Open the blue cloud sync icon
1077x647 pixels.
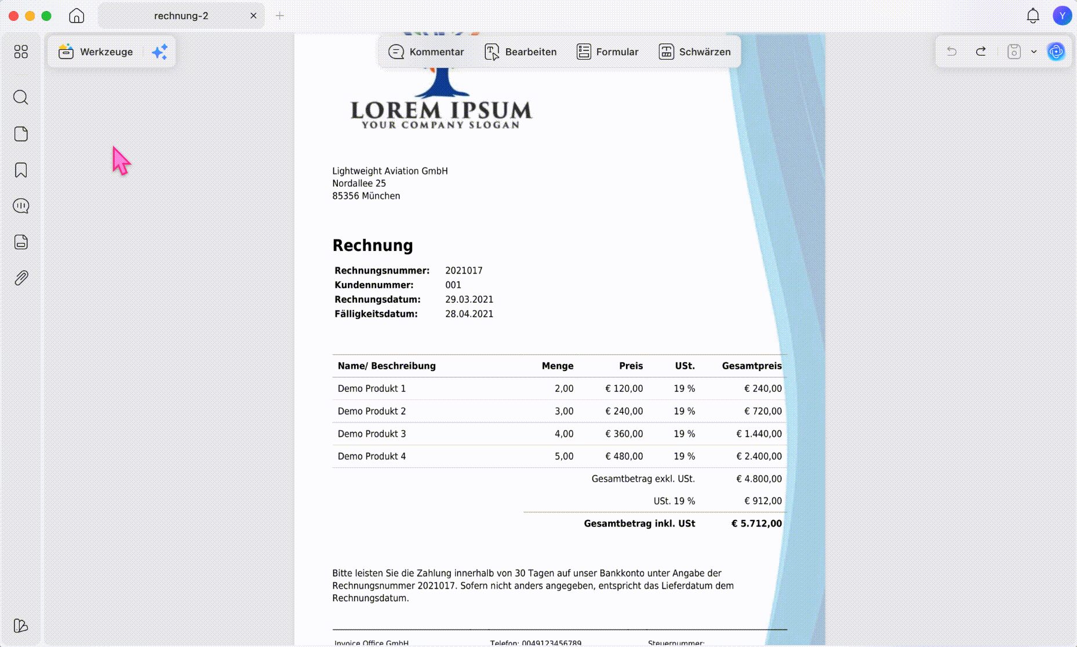click(1056, 52)
